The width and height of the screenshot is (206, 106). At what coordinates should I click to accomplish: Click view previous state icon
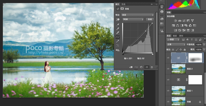(x=136, y=67)
